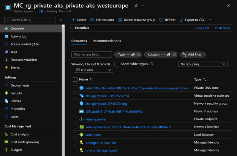Image resolution: width=237 pixels, height=156 pixels.
Task: Open the JSON View link
Action: pyautogui.click(x=222, y=28)
